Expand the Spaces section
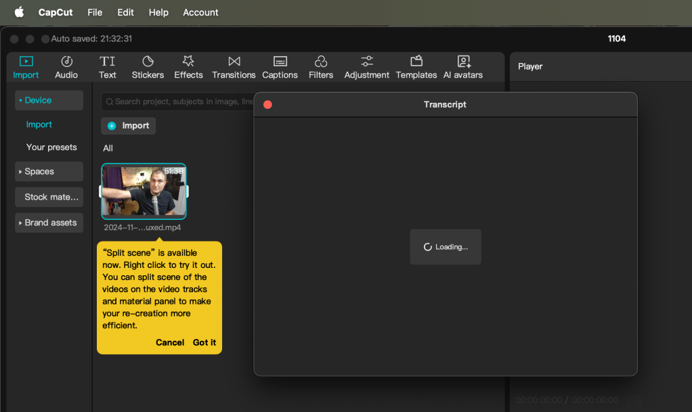The width and height of the screenshot is (692, 412). [49, 171]
